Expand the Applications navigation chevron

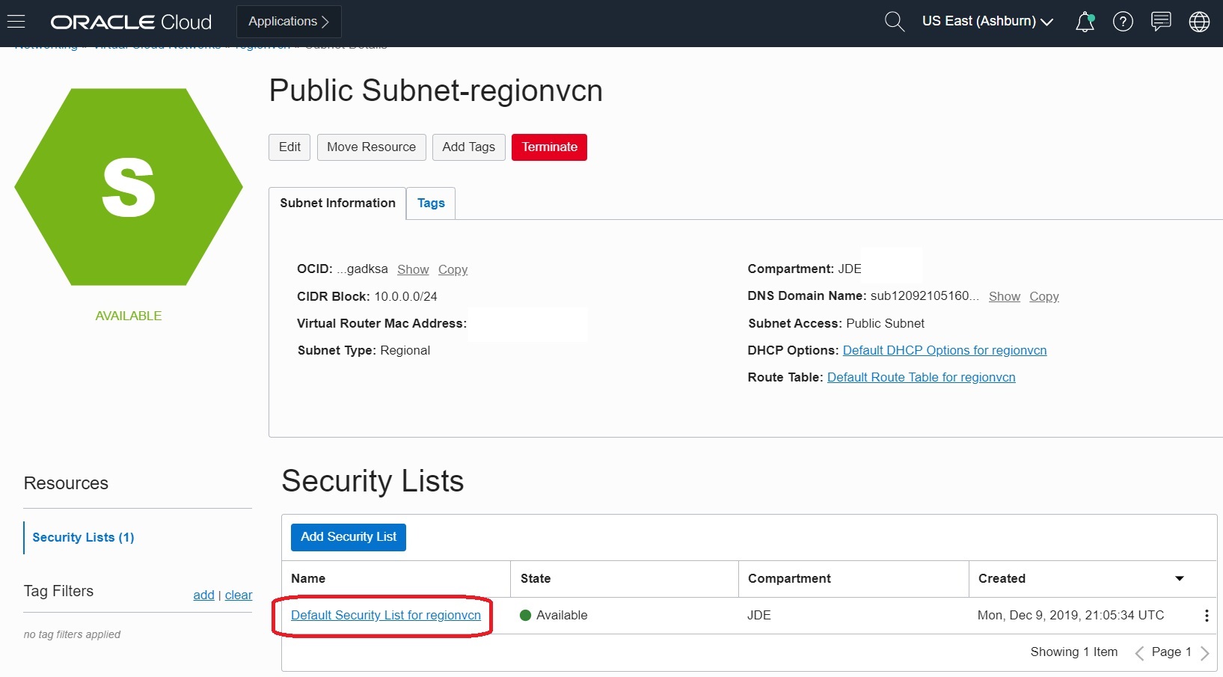click(324, 21)
